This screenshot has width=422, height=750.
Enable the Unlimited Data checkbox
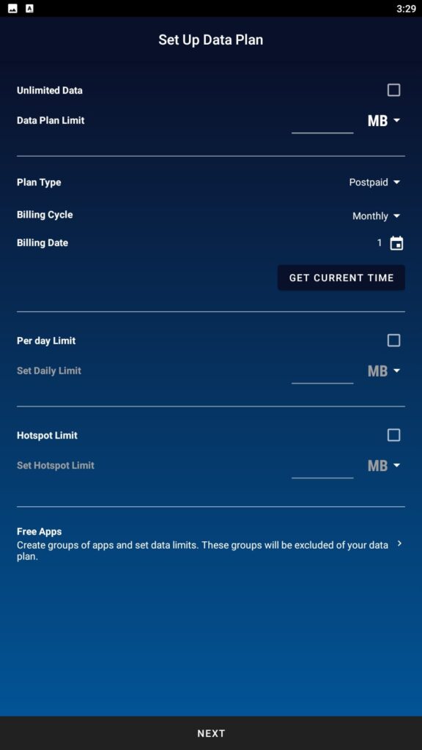(393, 89)
